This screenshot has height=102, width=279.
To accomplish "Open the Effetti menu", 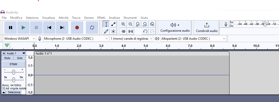I will click(101, 18).
